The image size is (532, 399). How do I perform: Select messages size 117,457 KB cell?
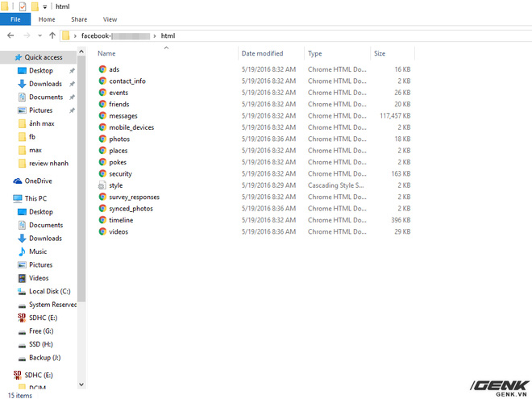tap(395, 116)
